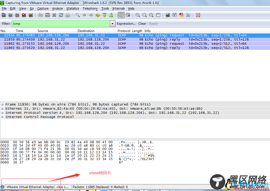Viewport: 270px width, 191px height.
Task: Open coloring rules editor
Action: 181,15
